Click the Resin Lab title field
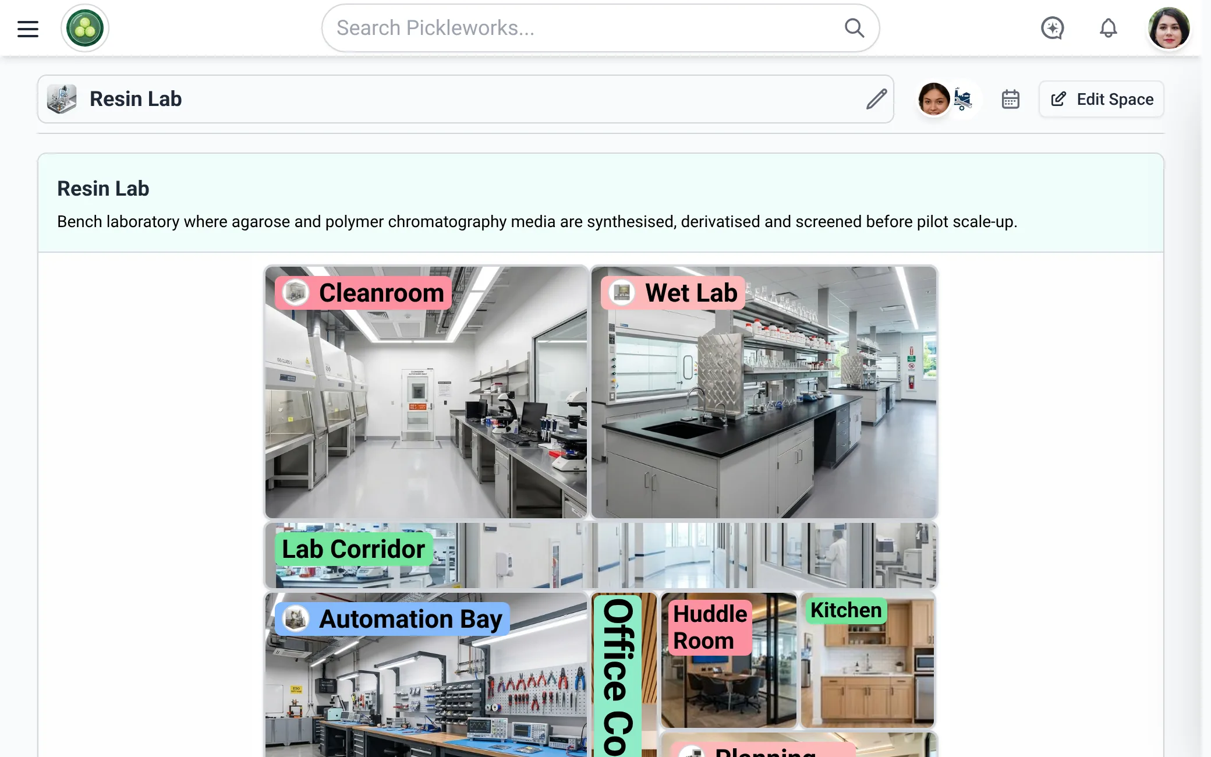This screenshot has height=757, width=1211. [466, 99]
